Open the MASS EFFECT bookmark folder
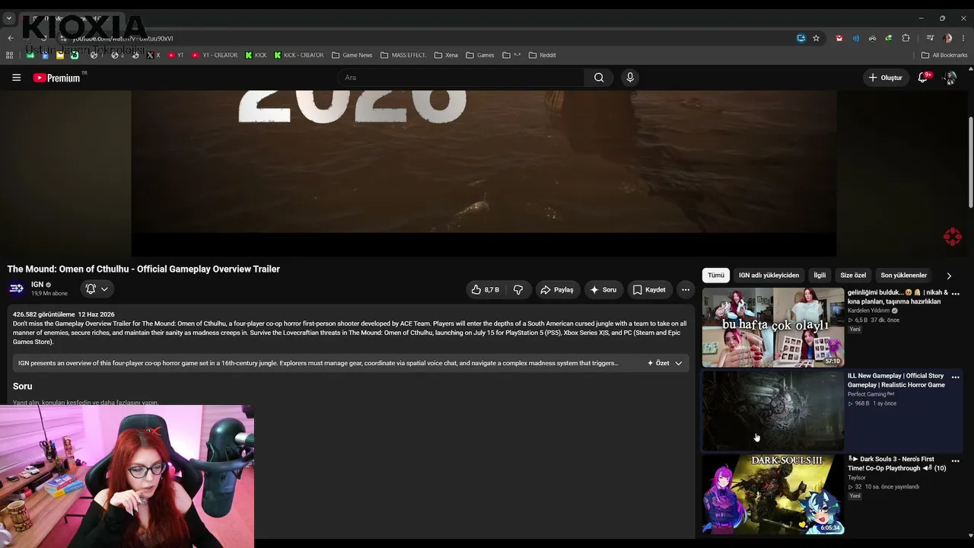Image resolution: width=974 pixels, height=548 pixels. point(403,55)
